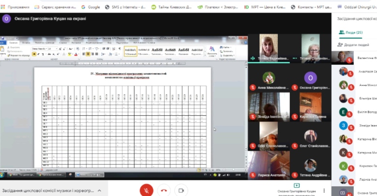Toggle Subscript in Word ribbon
377x196 pixels.
click(x=54, y=54)
